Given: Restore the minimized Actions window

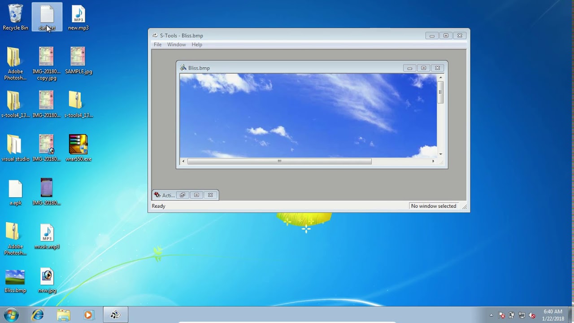Looking at the screenshot, I should pos(183,195).
